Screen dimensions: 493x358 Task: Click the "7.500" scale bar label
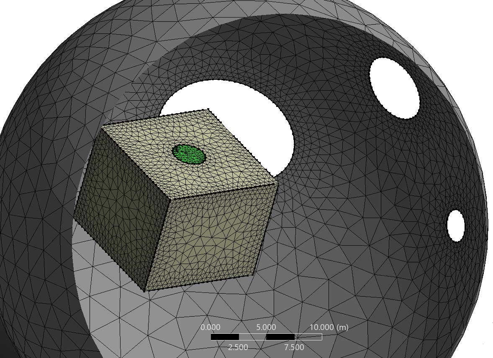(x=294, y=347)
